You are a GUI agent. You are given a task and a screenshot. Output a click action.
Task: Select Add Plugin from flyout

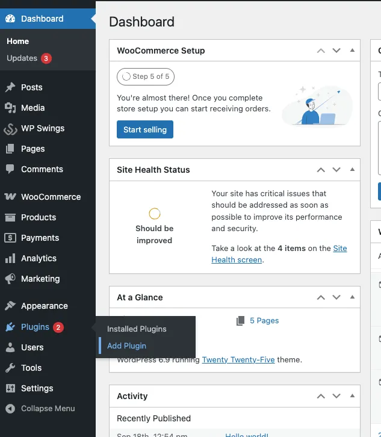tap(126, 346)
